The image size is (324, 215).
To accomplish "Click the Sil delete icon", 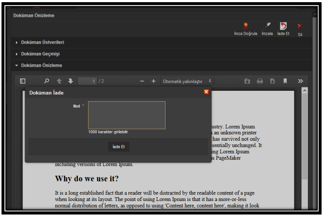I will pos(300,26).
